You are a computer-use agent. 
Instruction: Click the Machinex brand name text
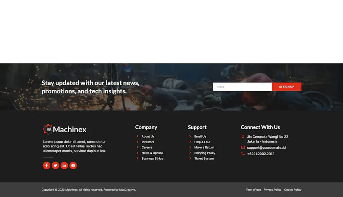[70, 130]
